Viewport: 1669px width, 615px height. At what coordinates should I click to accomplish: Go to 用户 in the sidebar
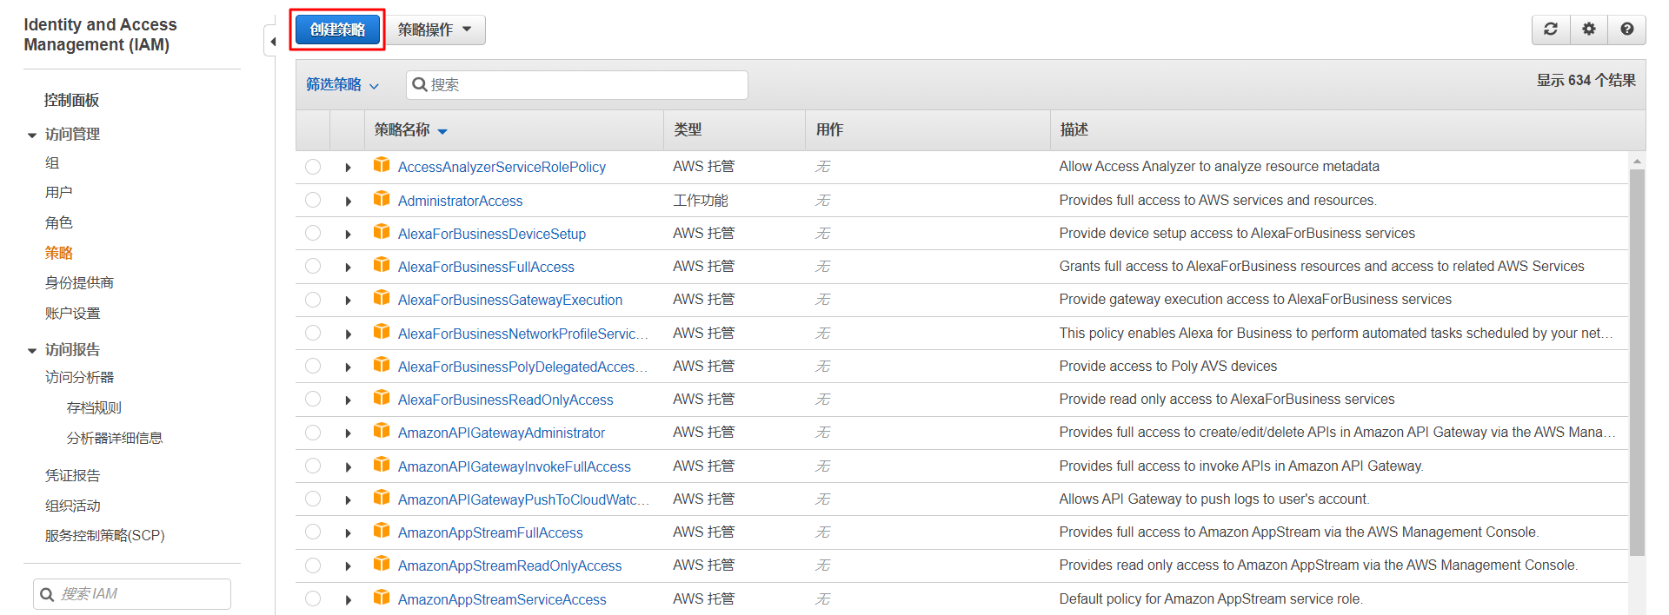click(59, 192)
